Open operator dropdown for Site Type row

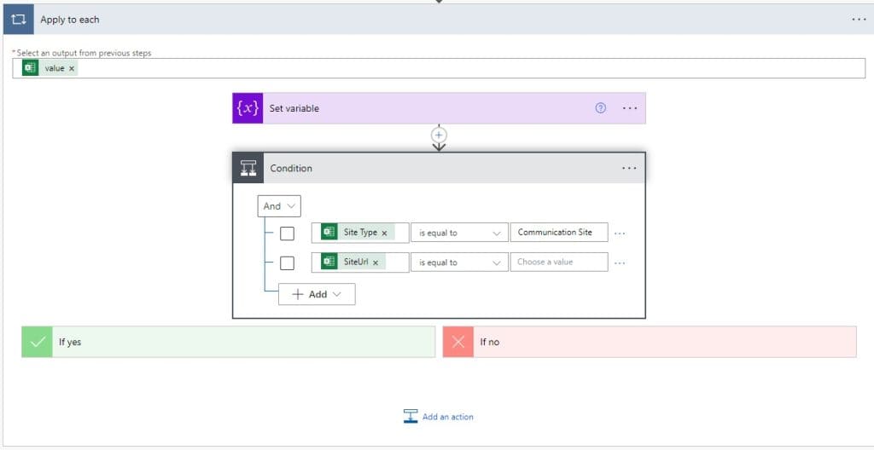(x=459, y=233)
